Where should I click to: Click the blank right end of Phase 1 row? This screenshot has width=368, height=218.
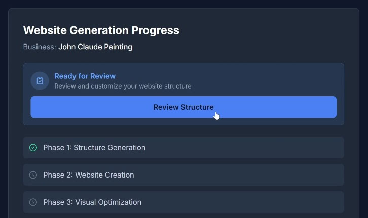tap(304, 148)
